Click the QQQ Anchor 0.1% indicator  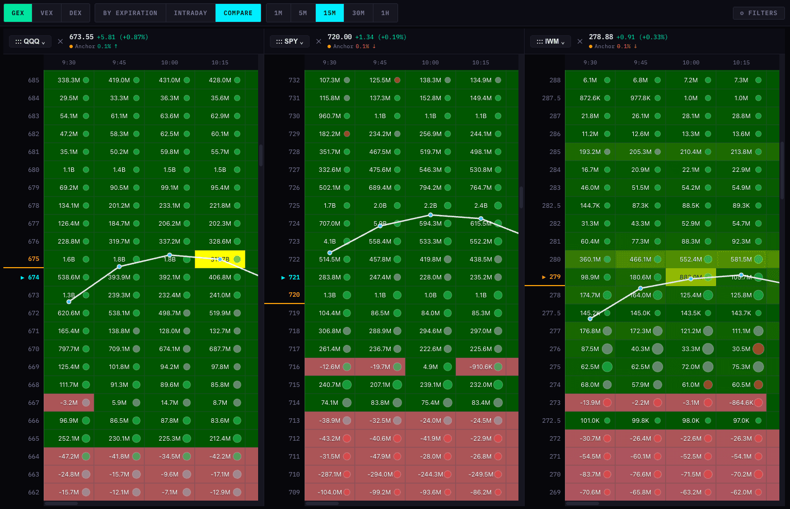point(94,46)
